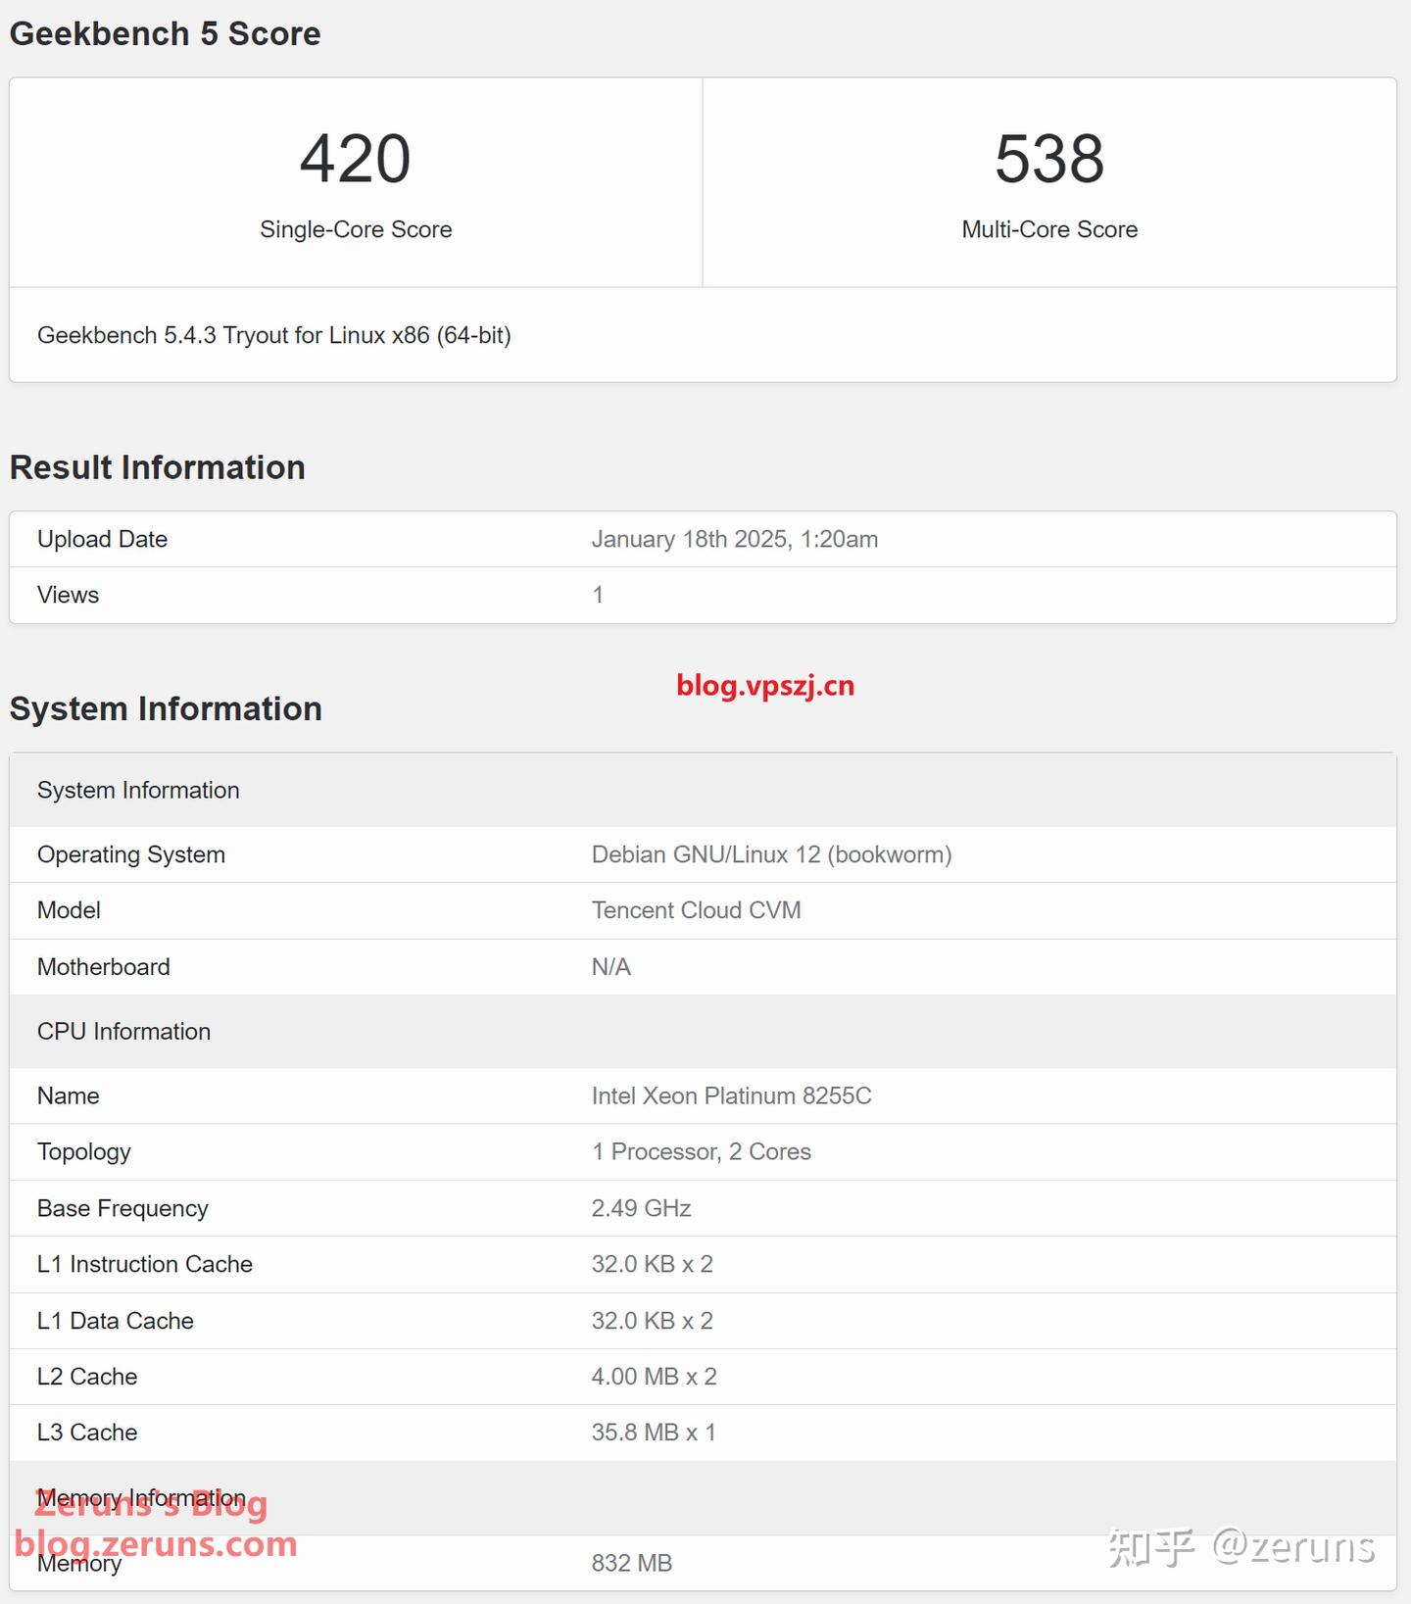Click the Views row label
The width and height of the screenshot is (1411, 1604).
coord(69,595)
